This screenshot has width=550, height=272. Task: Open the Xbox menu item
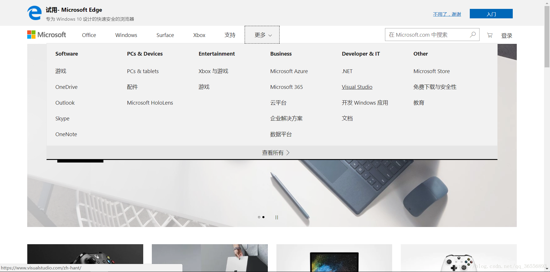pos(199,35)
